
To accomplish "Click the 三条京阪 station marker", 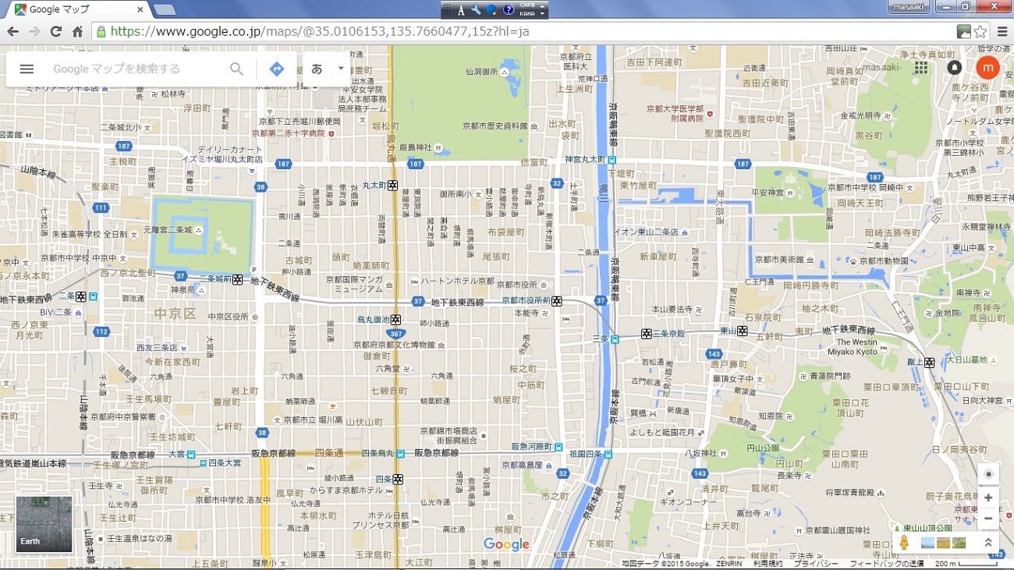I will click(x=646, y=334).
